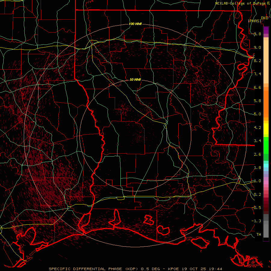This screenshot has height=271, width=271.
Task: Click the 7.4 value on color scale
Action: pos(257,74)
